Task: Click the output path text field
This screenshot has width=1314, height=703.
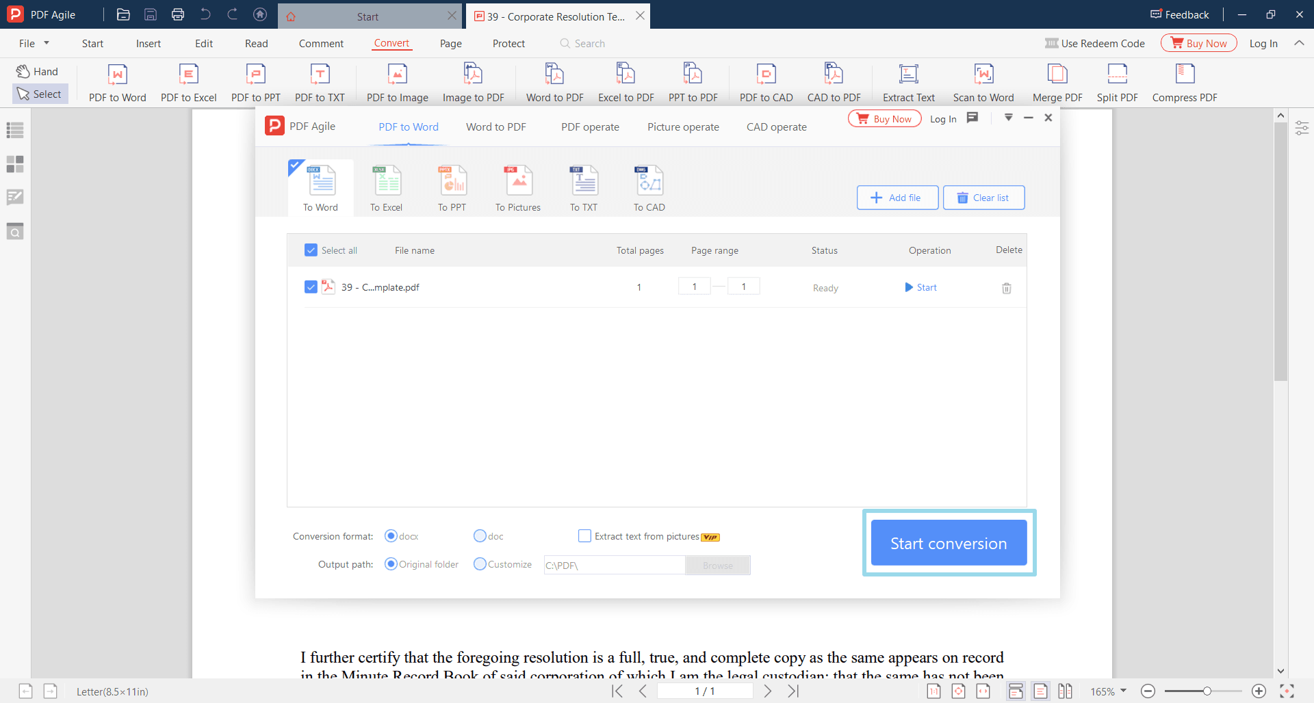Action: point(615,565)
